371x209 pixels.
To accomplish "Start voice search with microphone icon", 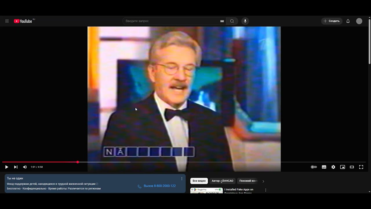I will pyautogui.click(x=245, y=21).
